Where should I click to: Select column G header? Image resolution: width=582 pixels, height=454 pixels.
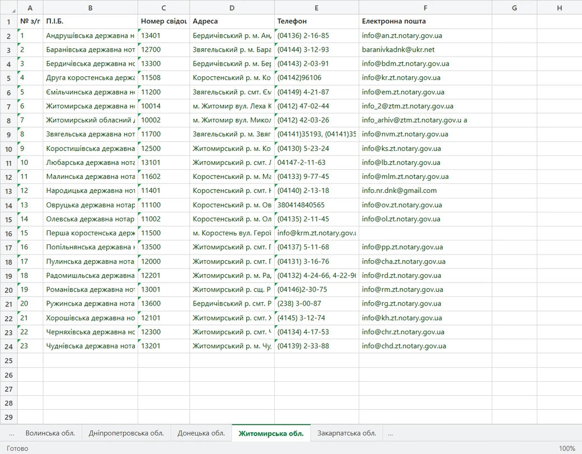(x=514, y=7)
